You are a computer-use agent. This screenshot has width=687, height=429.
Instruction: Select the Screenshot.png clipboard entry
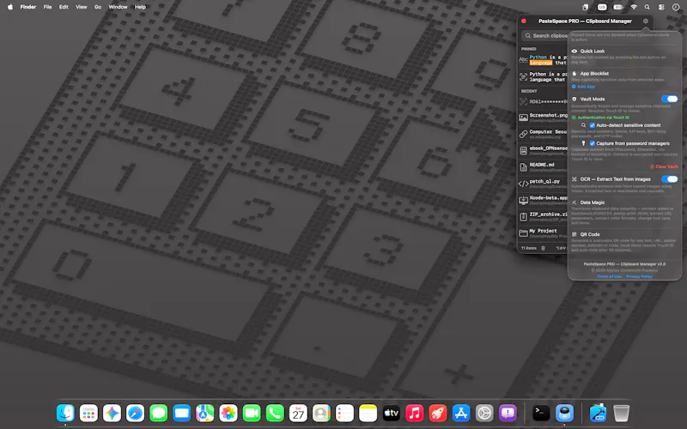click(543, 118)
